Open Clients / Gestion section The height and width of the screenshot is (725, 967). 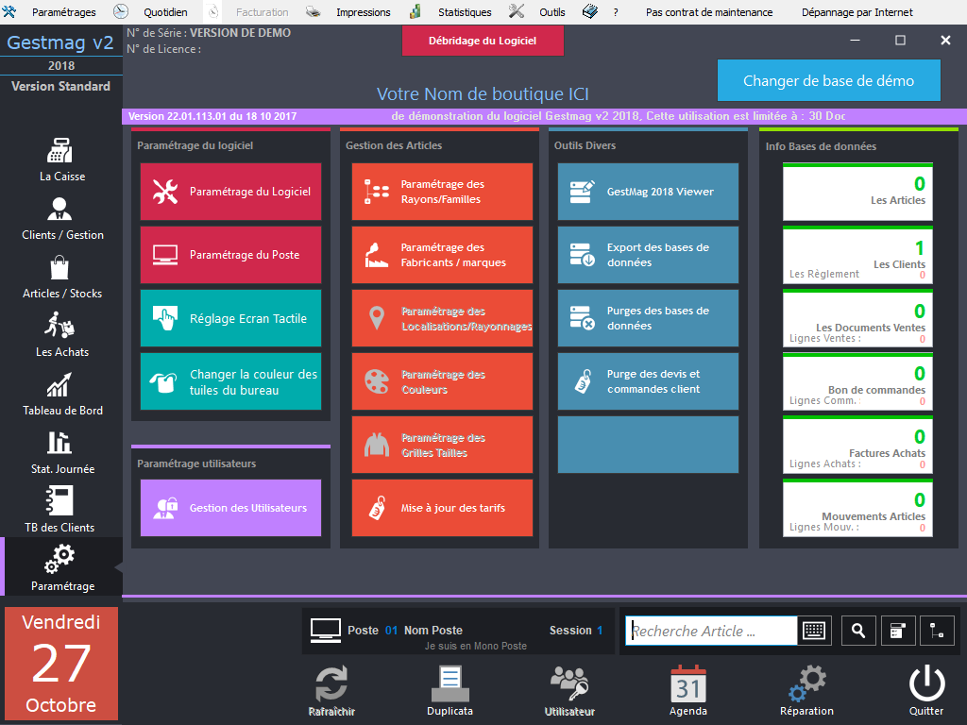click(61, 218)
